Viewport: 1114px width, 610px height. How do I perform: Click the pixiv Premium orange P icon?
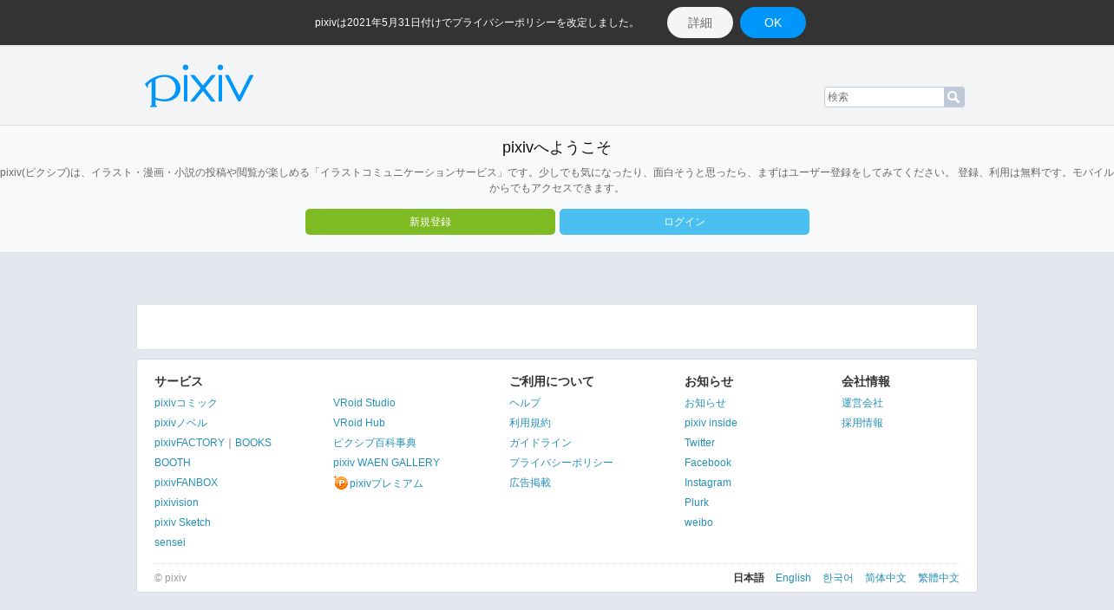pyautogui.click(x=341, y=483)
